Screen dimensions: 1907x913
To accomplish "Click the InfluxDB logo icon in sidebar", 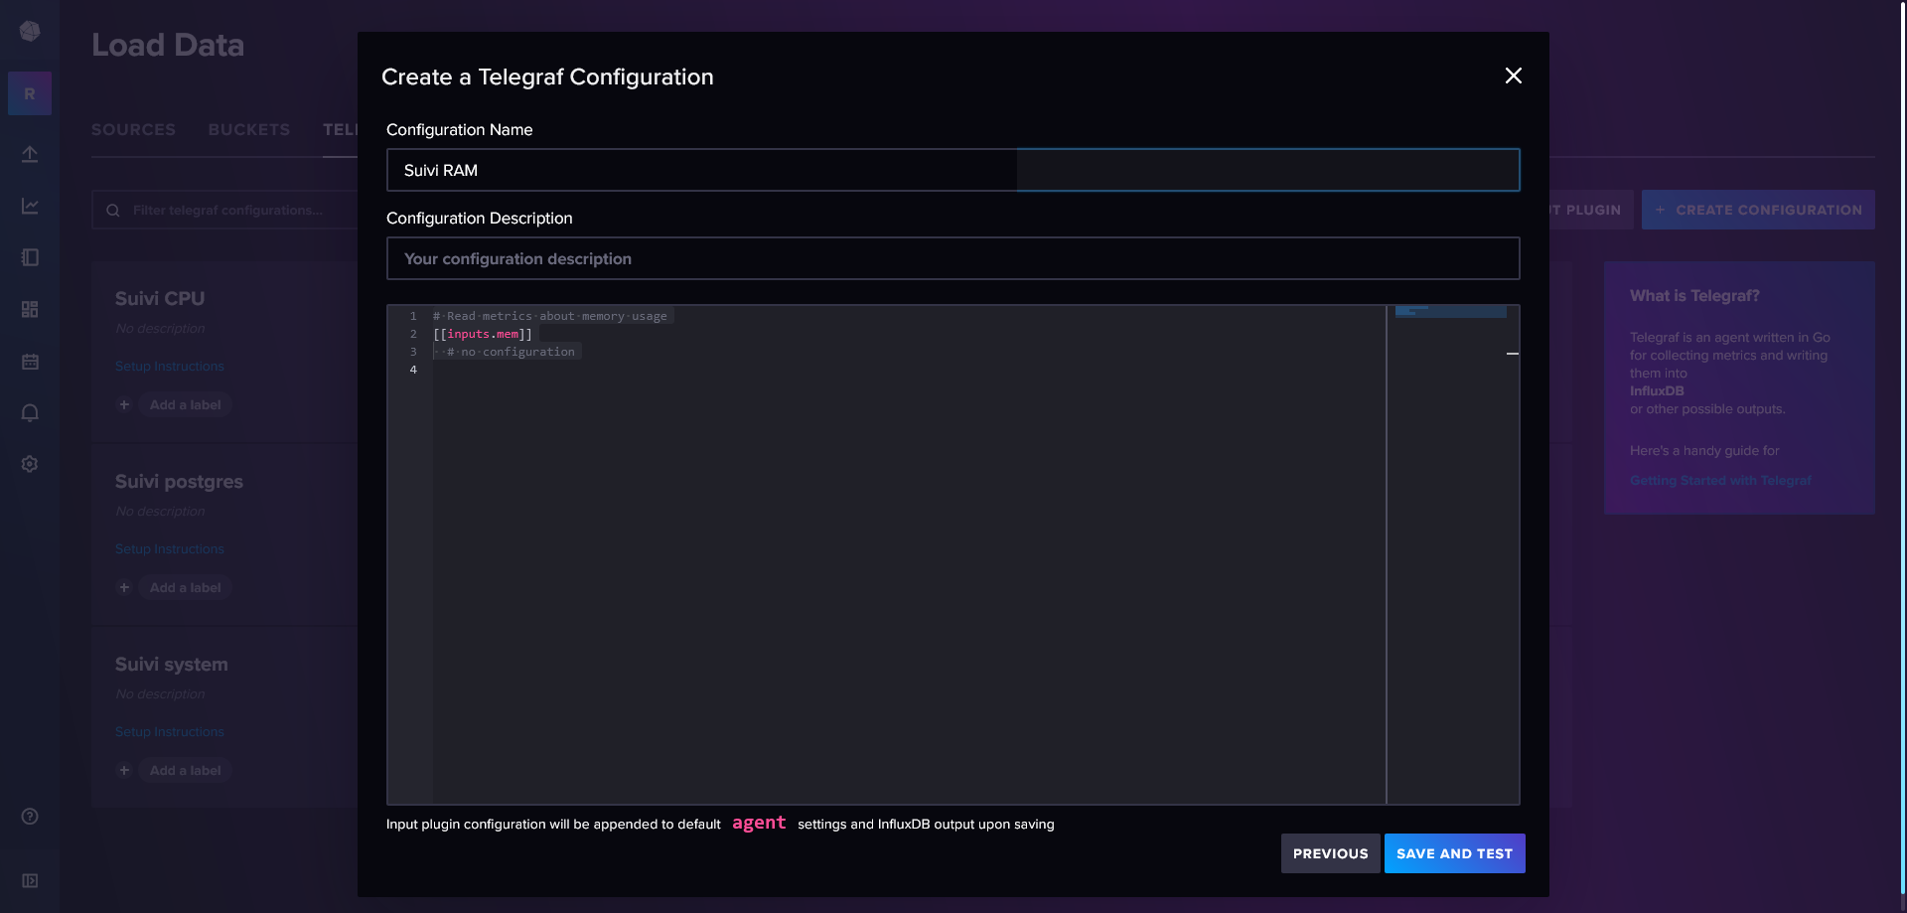I will coord(30,32).
